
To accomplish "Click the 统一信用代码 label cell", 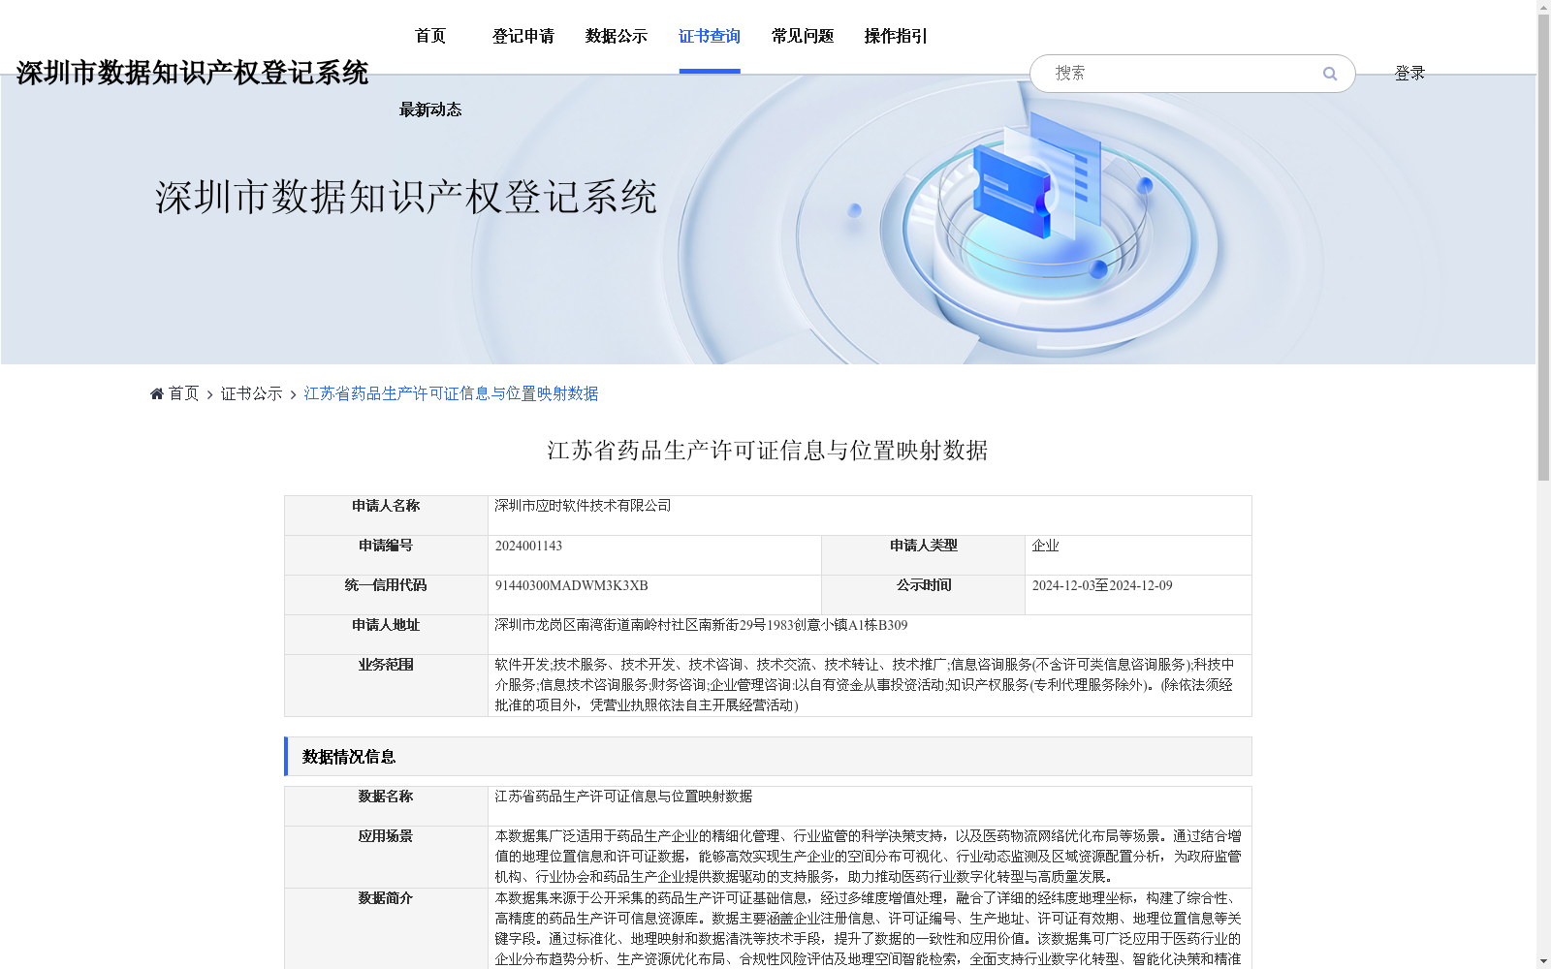I will point(386,595).
